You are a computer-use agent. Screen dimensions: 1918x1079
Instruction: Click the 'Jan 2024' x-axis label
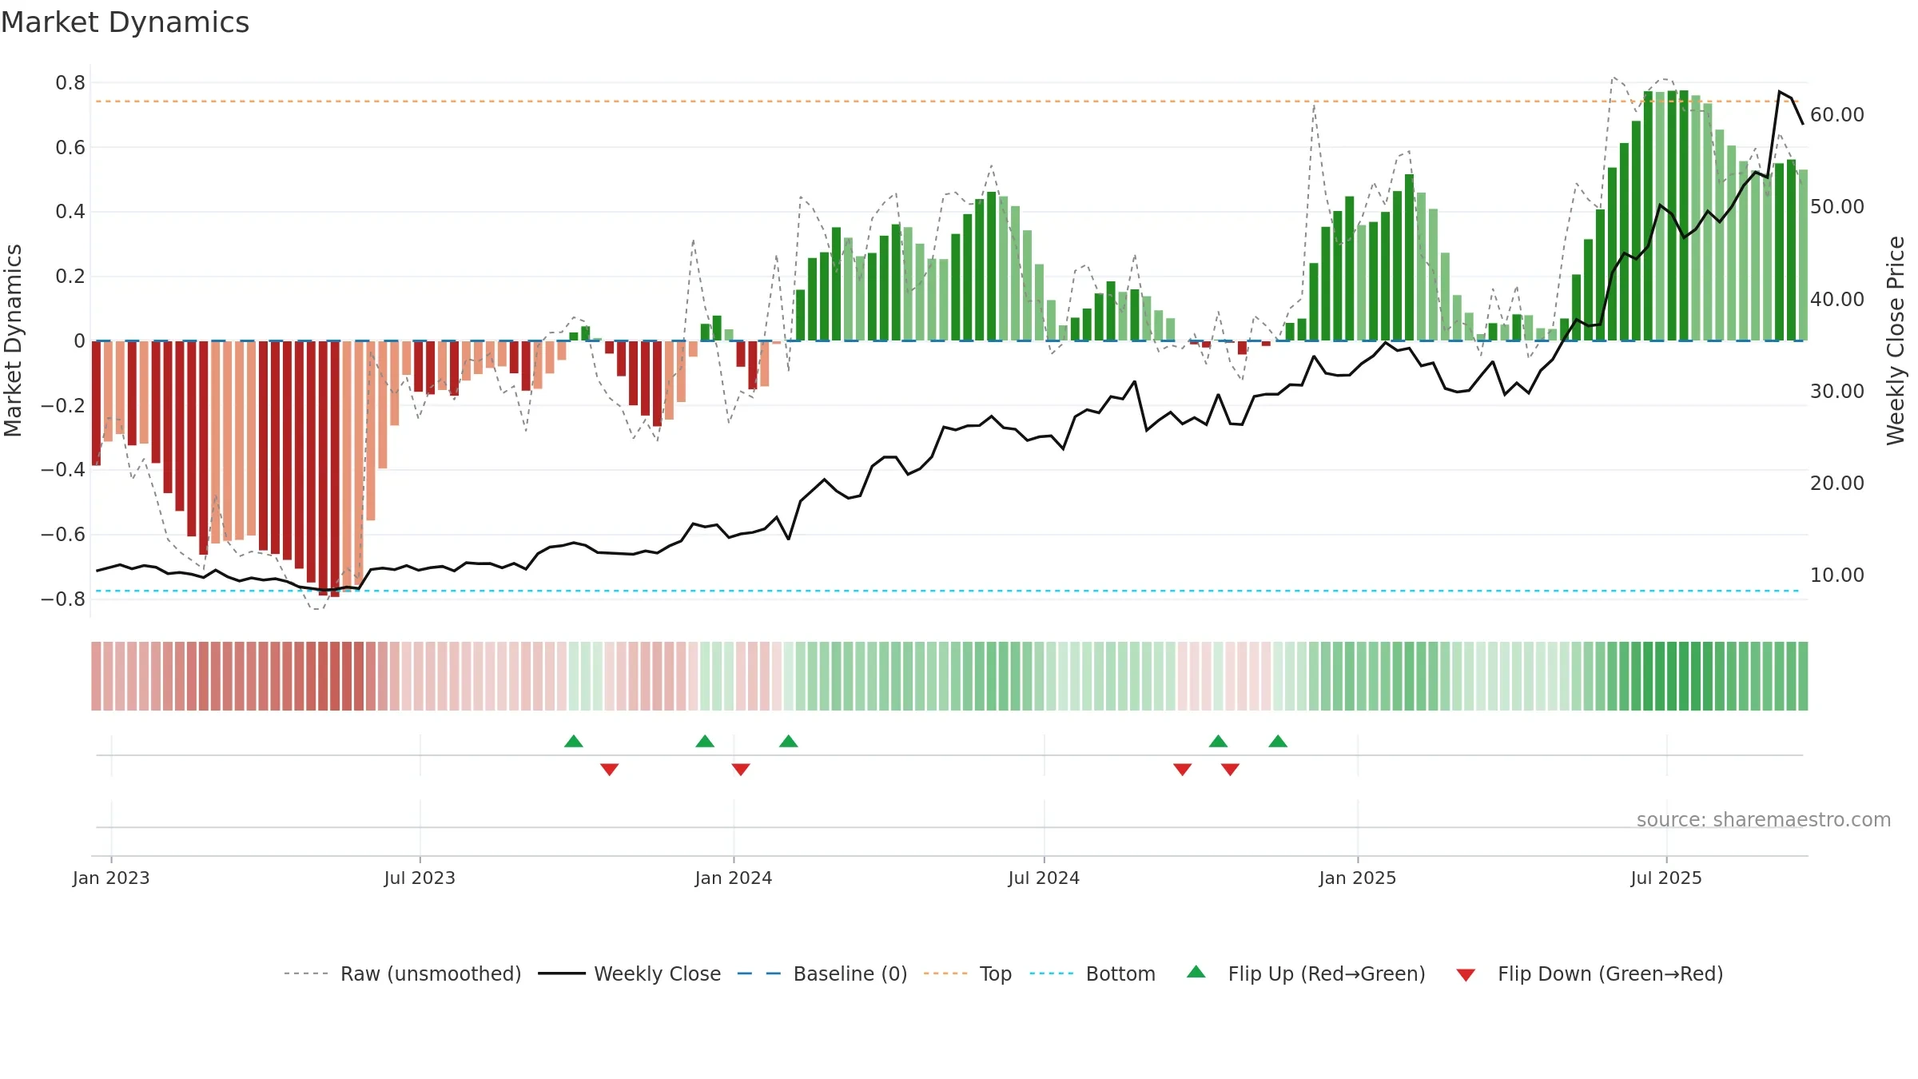point(734,878)
